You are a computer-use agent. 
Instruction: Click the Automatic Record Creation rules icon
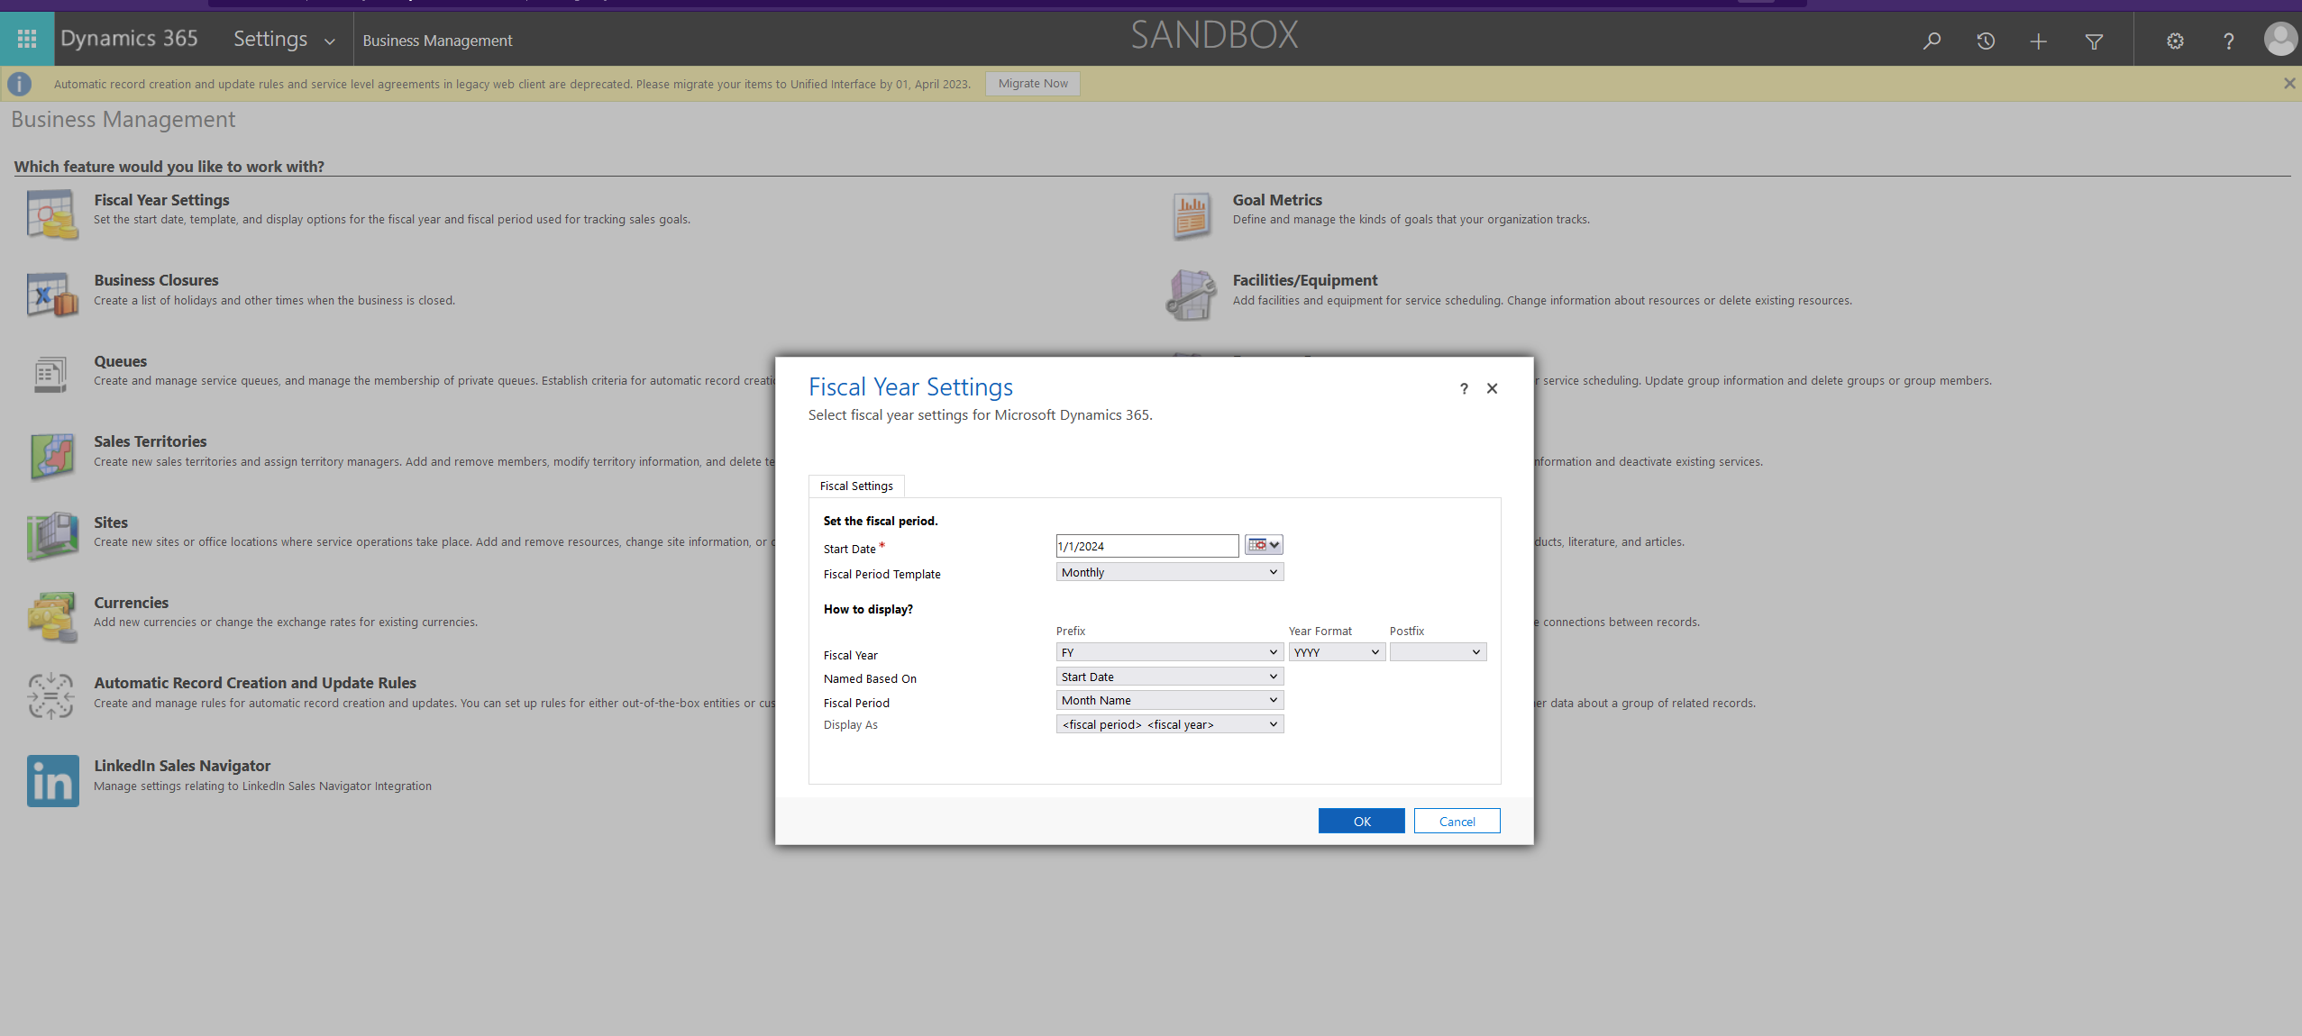click(x=50, y=695)
